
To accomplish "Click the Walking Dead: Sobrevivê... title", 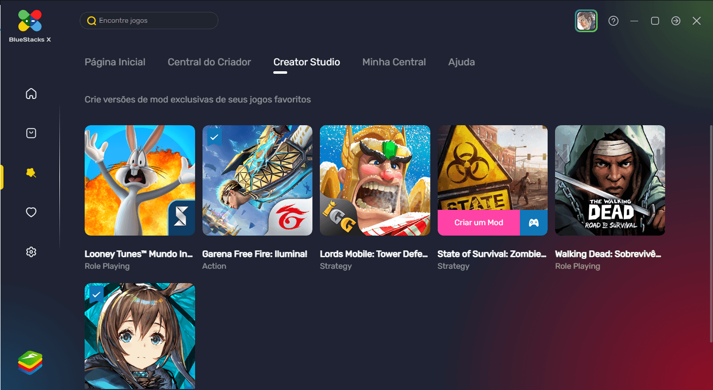I will point(608,254).
